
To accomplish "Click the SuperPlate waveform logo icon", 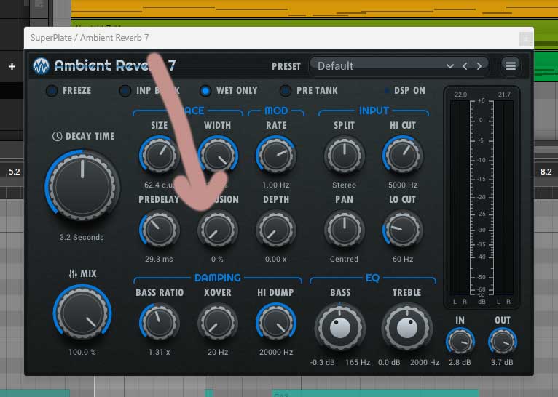I will tap(41, 65).
